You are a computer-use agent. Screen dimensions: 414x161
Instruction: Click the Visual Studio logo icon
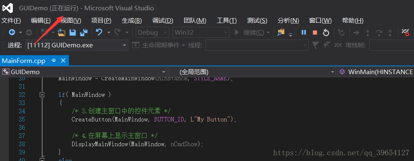point(7,8)
